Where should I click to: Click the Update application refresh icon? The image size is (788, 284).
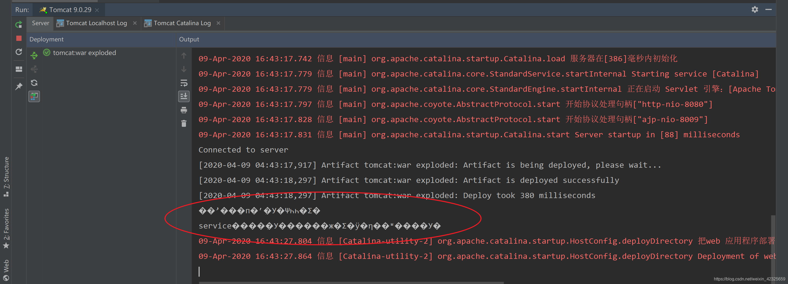pos(19,52)
